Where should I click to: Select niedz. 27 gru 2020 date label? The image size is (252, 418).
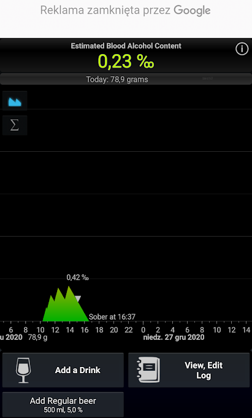(174, 337)
